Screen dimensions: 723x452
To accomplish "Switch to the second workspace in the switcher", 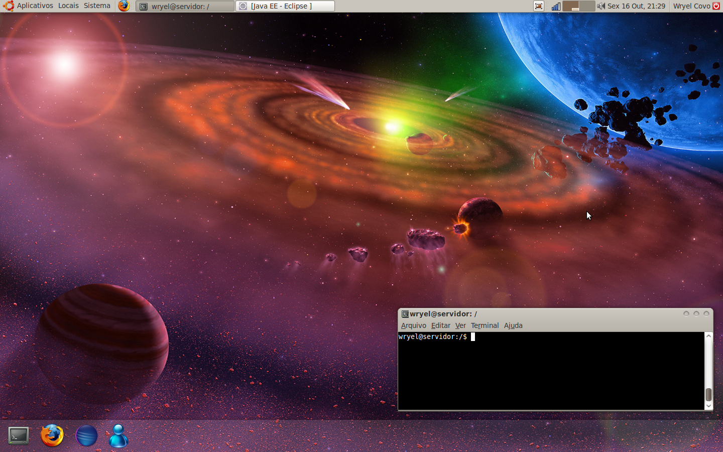I will (x=587, y=6).
